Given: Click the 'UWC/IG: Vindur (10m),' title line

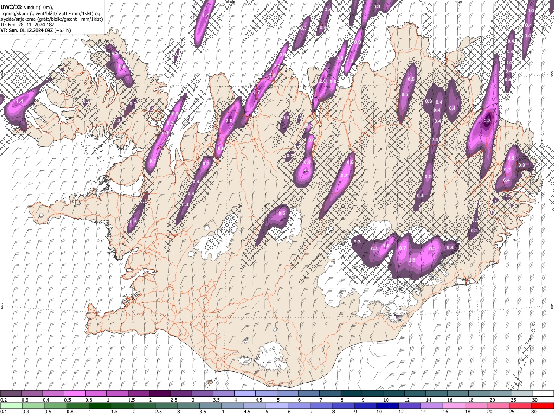Looking at the screenshot, I should 27,7.
